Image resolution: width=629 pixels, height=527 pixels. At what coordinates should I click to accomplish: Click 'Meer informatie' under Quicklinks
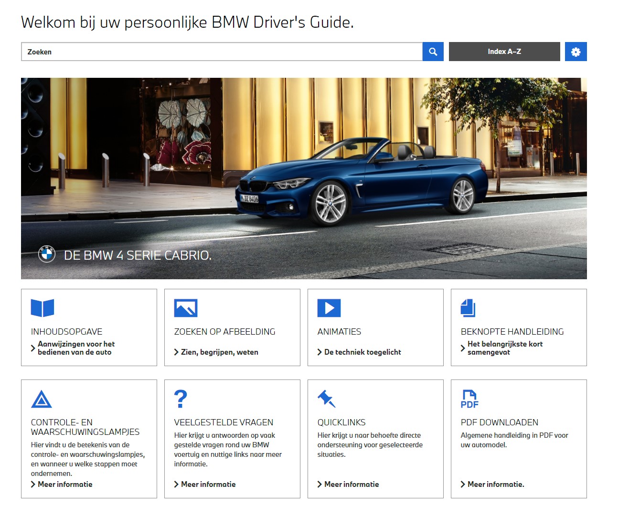[352, 485]
